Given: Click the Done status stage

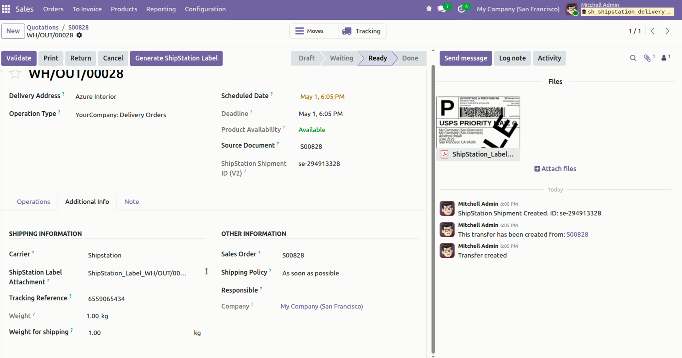Looking at the screenshot, I should (x=410, y=58).
